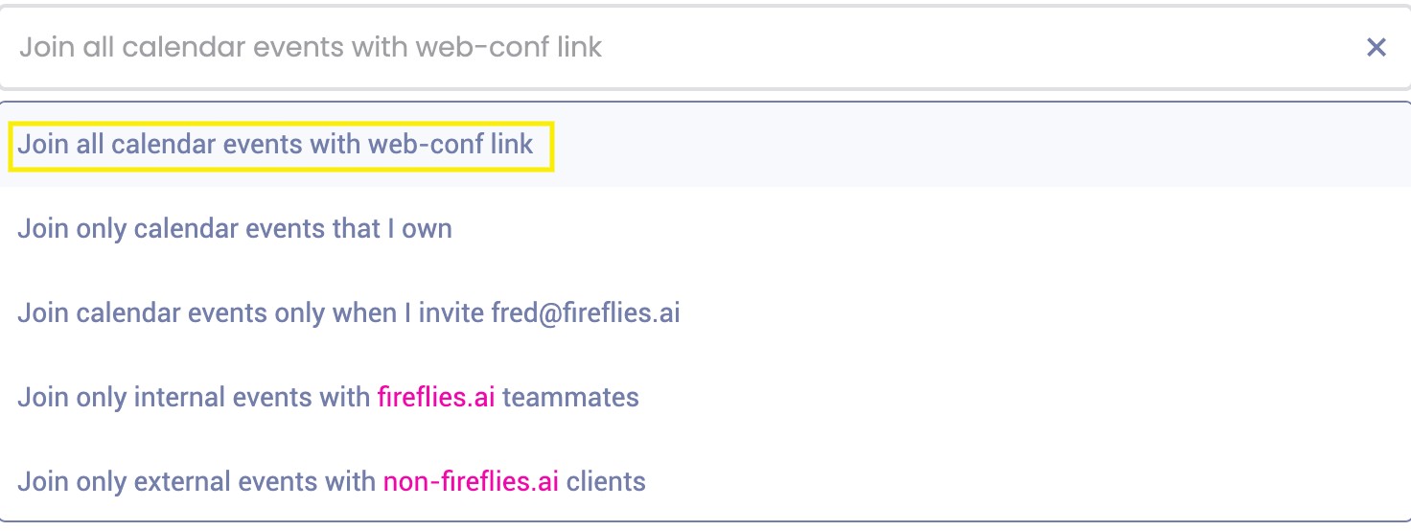Focus the search field showing placeholder text
1411x531 pixels.
click(x=705, y=47)
